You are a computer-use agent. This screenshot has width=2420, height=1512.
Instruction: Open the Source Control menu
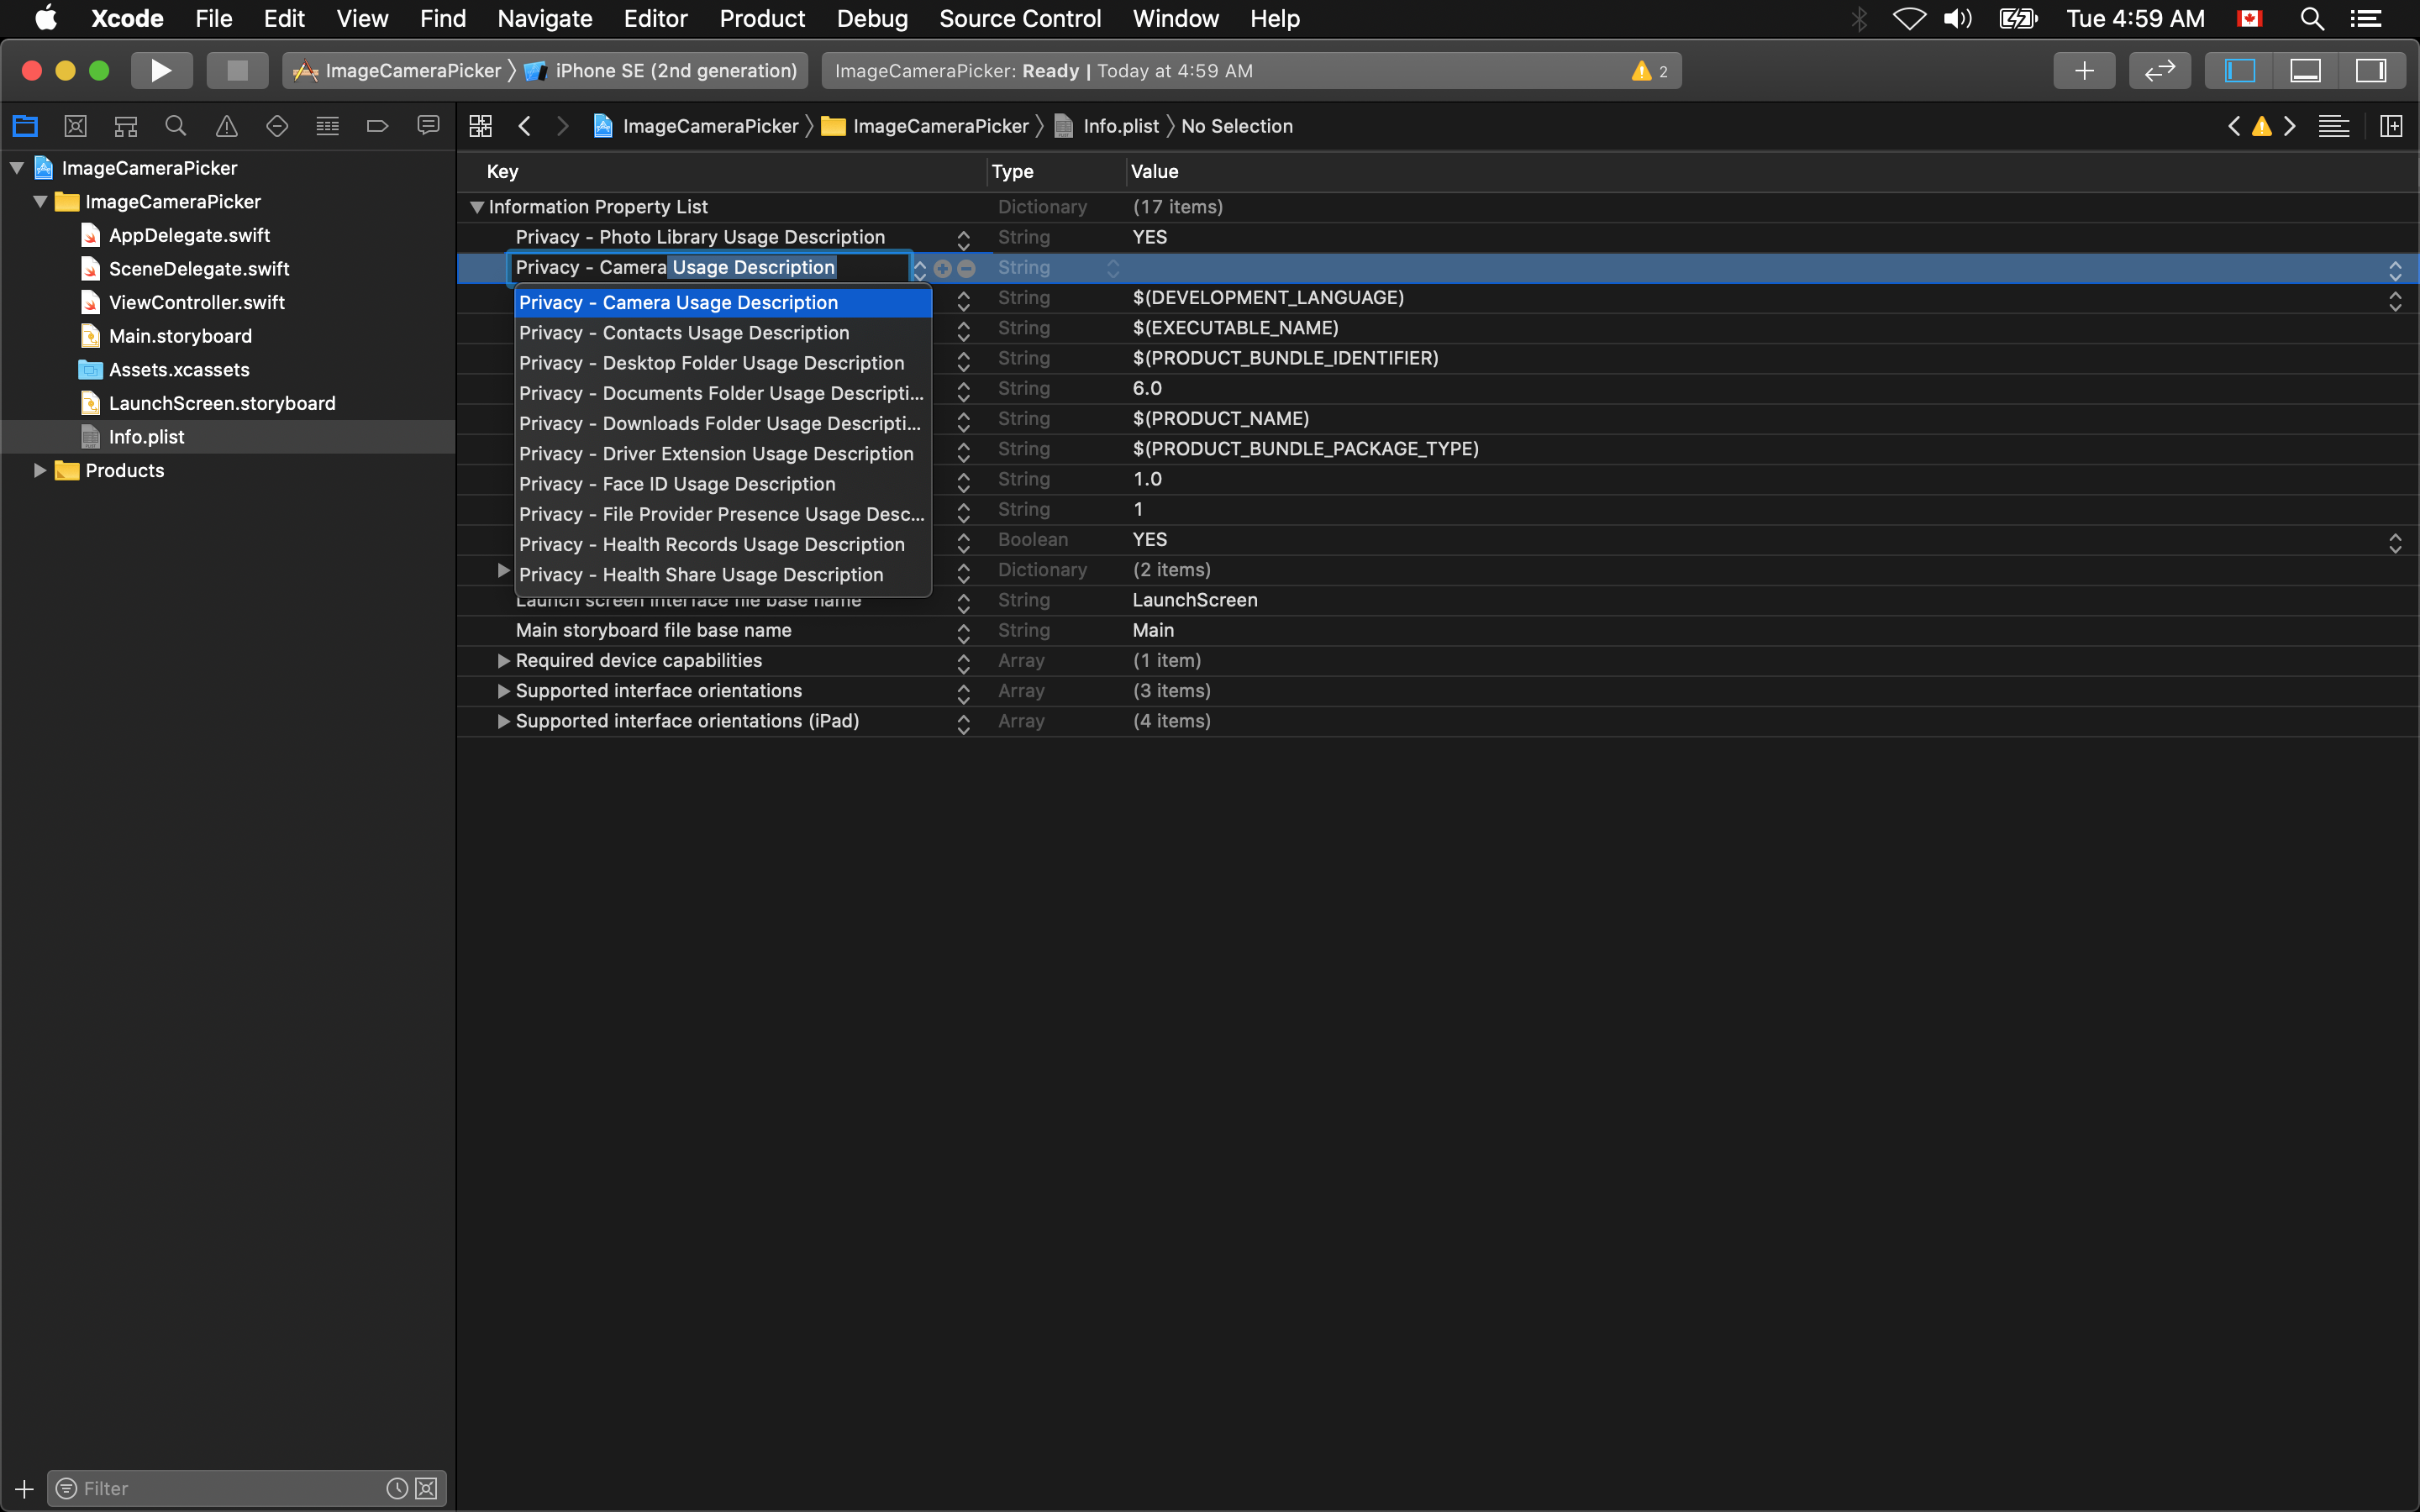1020,18
